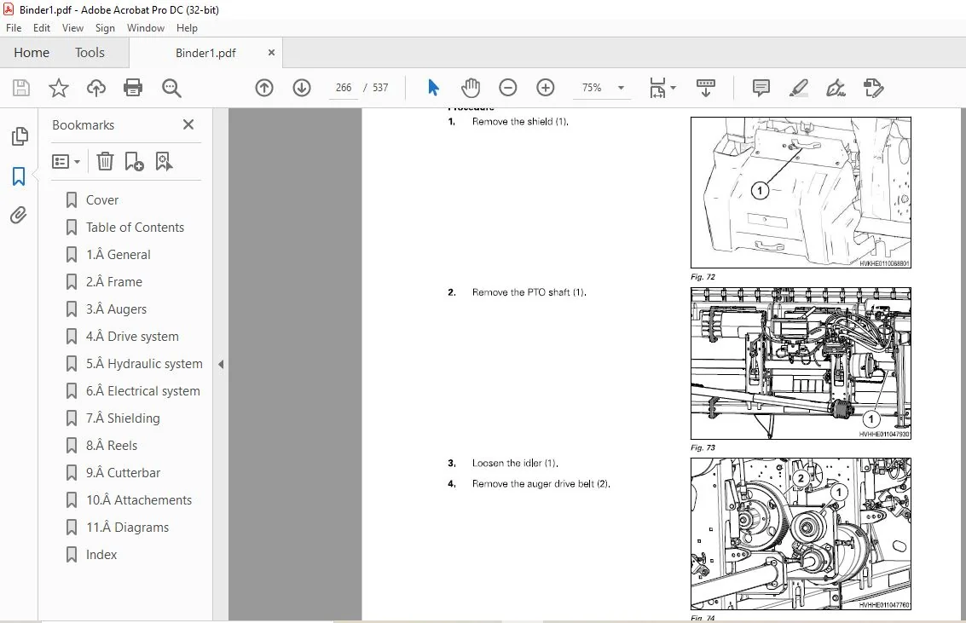The height and width of the screenshot is (623, 966).
Task: Select the Binder1.pdf document tab
Action: point(205,53)
